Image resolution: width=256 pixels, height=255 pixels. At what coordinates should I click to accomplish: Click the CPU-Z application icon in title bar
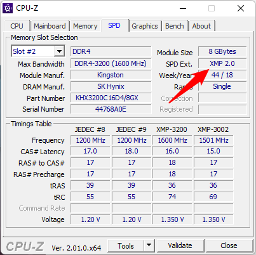click(x=8, y=8)
